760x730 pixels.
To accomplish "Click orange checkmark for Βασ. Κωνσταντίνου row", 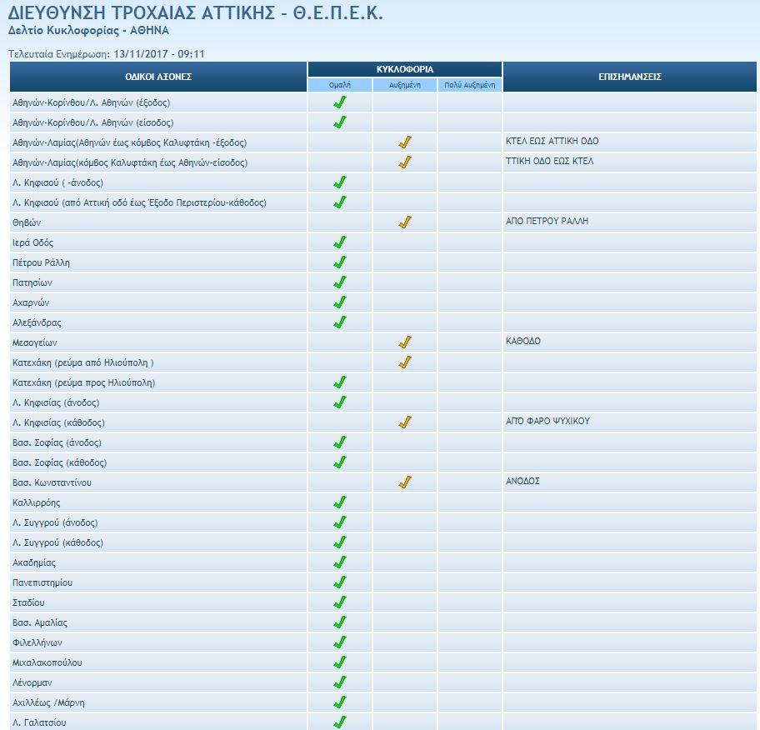I will point(405,482).
